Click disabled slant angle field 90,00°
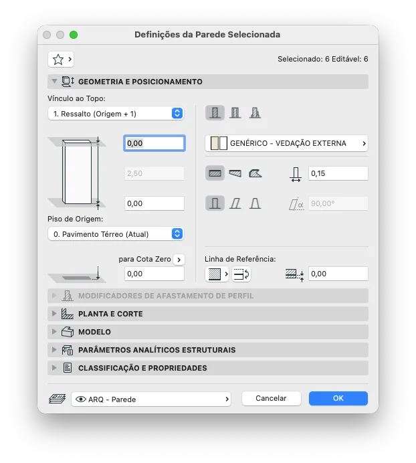This screenshot has width=416, height=463. pyautogui.click(x=338, y=203)
